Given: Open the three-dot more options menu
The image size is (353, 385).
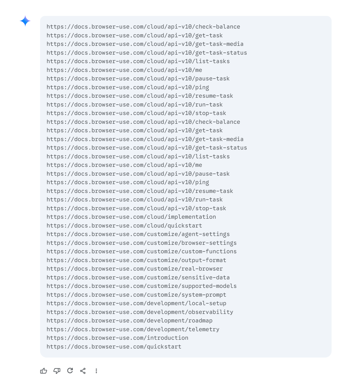Looking at the screenshot, I should (x=96, y=371).
